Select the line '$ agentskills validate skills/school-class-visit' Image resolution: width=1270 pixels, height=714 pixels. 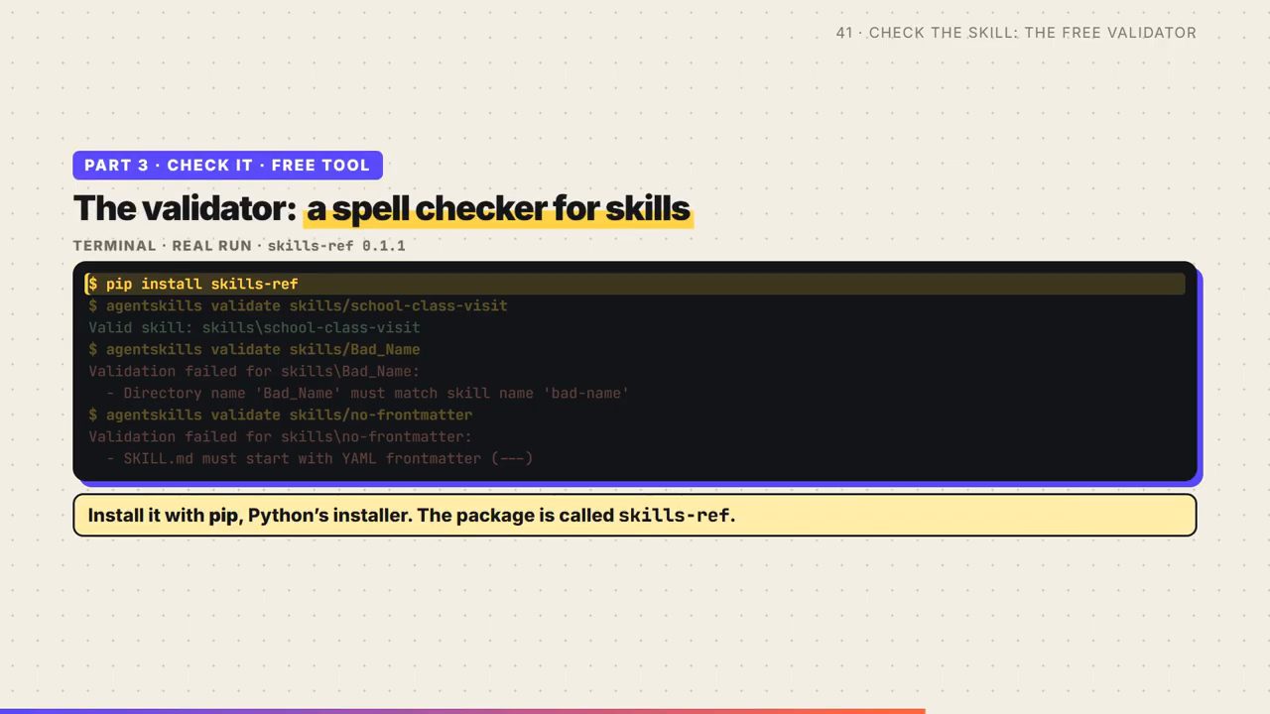(x=298, y=305)
